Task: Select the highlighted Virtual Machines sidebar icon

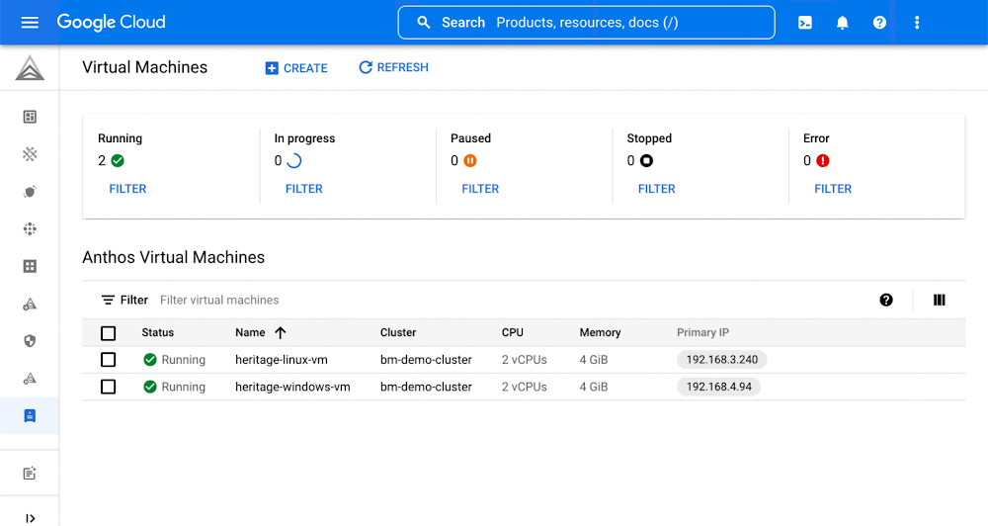Action: 30,416
